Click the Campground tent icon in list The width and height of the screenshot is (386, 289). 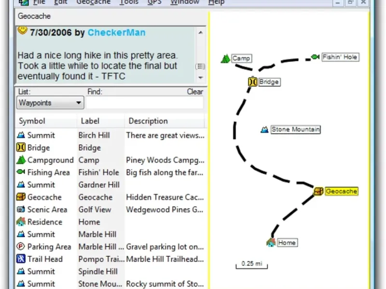click(x=21, y=160)
